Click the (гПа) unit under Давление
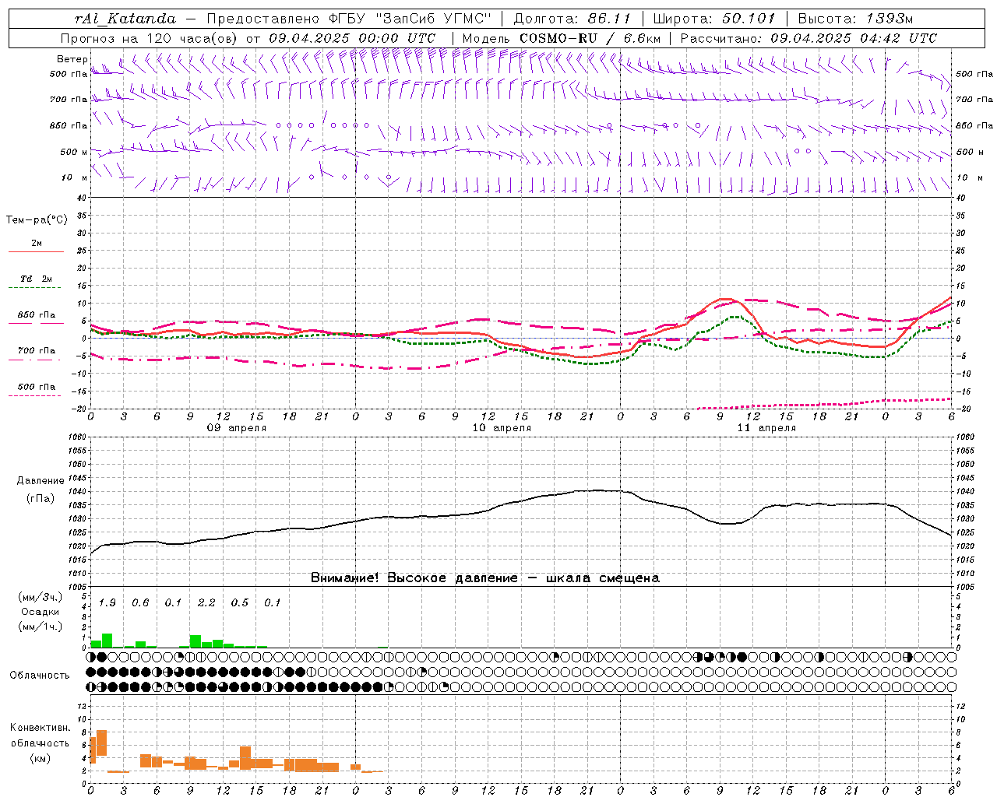 [x=41, y=499]
